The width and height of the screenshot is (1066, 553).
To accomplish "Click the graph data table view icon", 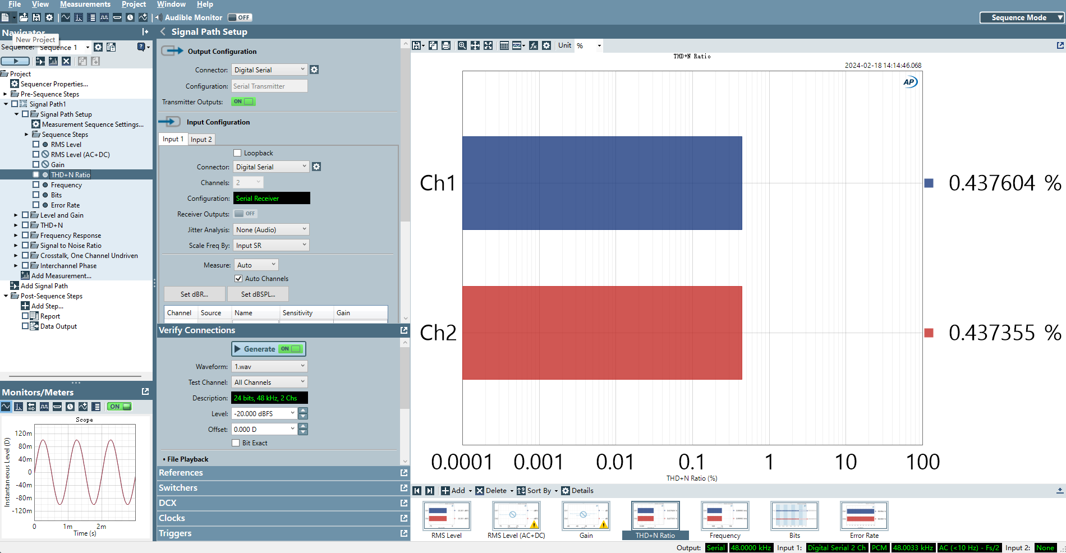I will 504,45.
